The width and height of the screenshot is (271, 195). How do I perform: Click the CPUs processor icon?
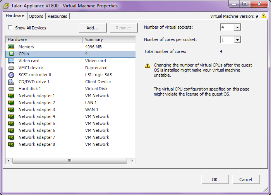click(x=11, y=54)
